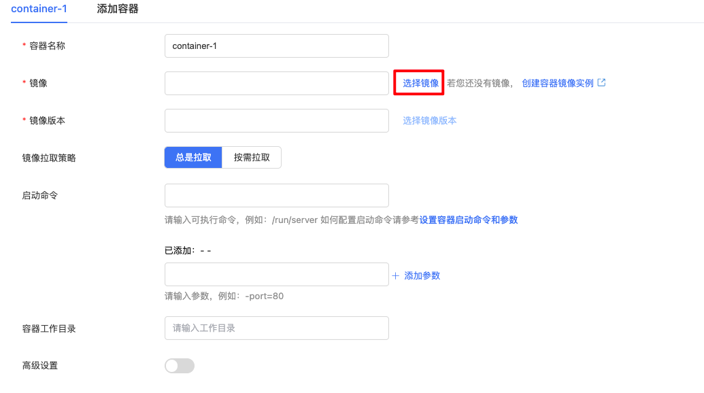Click the 高级设置 field label

[40, 366]
